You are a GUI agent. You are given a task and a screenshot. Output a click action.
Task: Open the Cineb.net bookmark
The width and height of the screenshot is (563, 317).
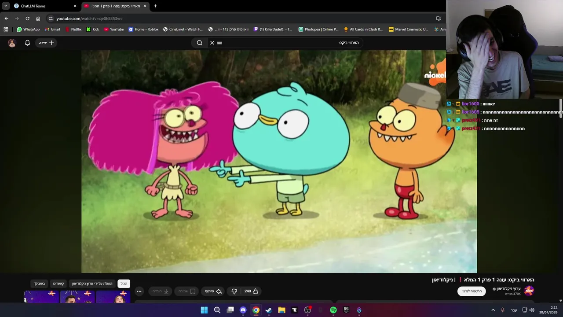coord(183,29)
